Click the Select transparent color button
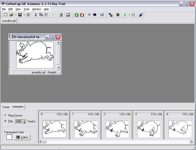The width and height of the screenshot is (196, 150). 22,137
